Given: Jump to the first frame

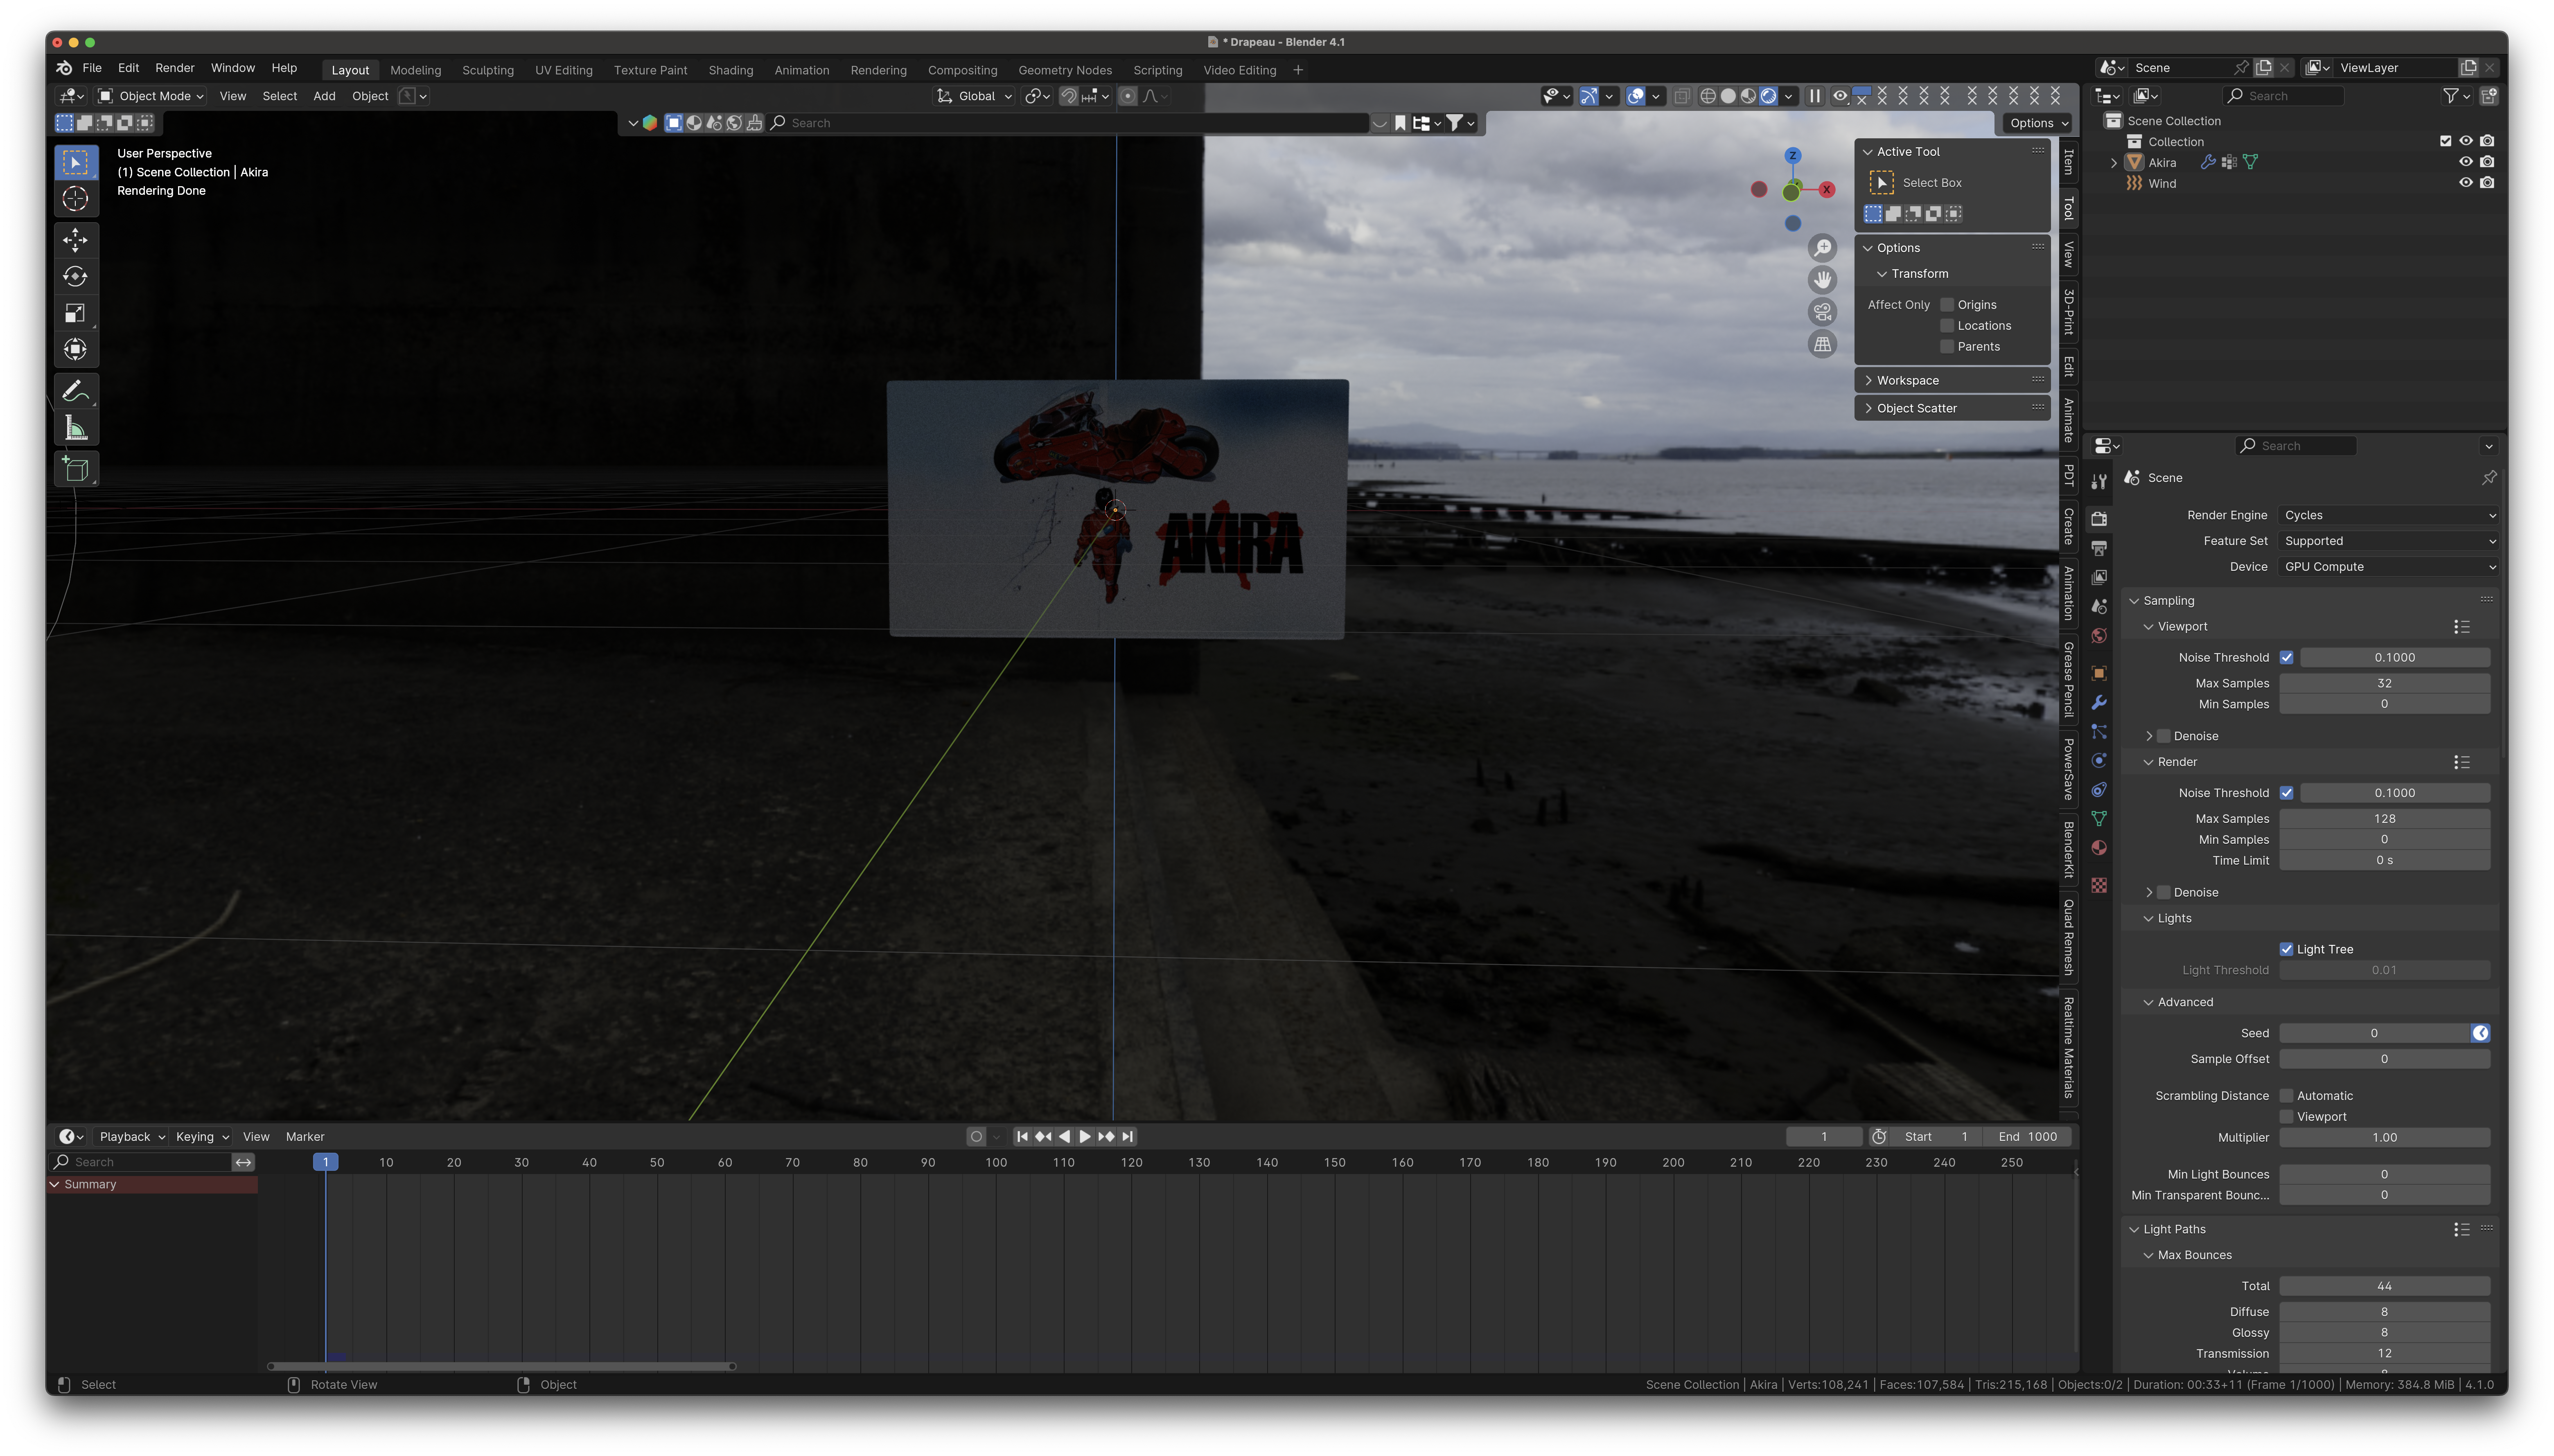Looking at the screenshot, I should pos(1022,1136).
